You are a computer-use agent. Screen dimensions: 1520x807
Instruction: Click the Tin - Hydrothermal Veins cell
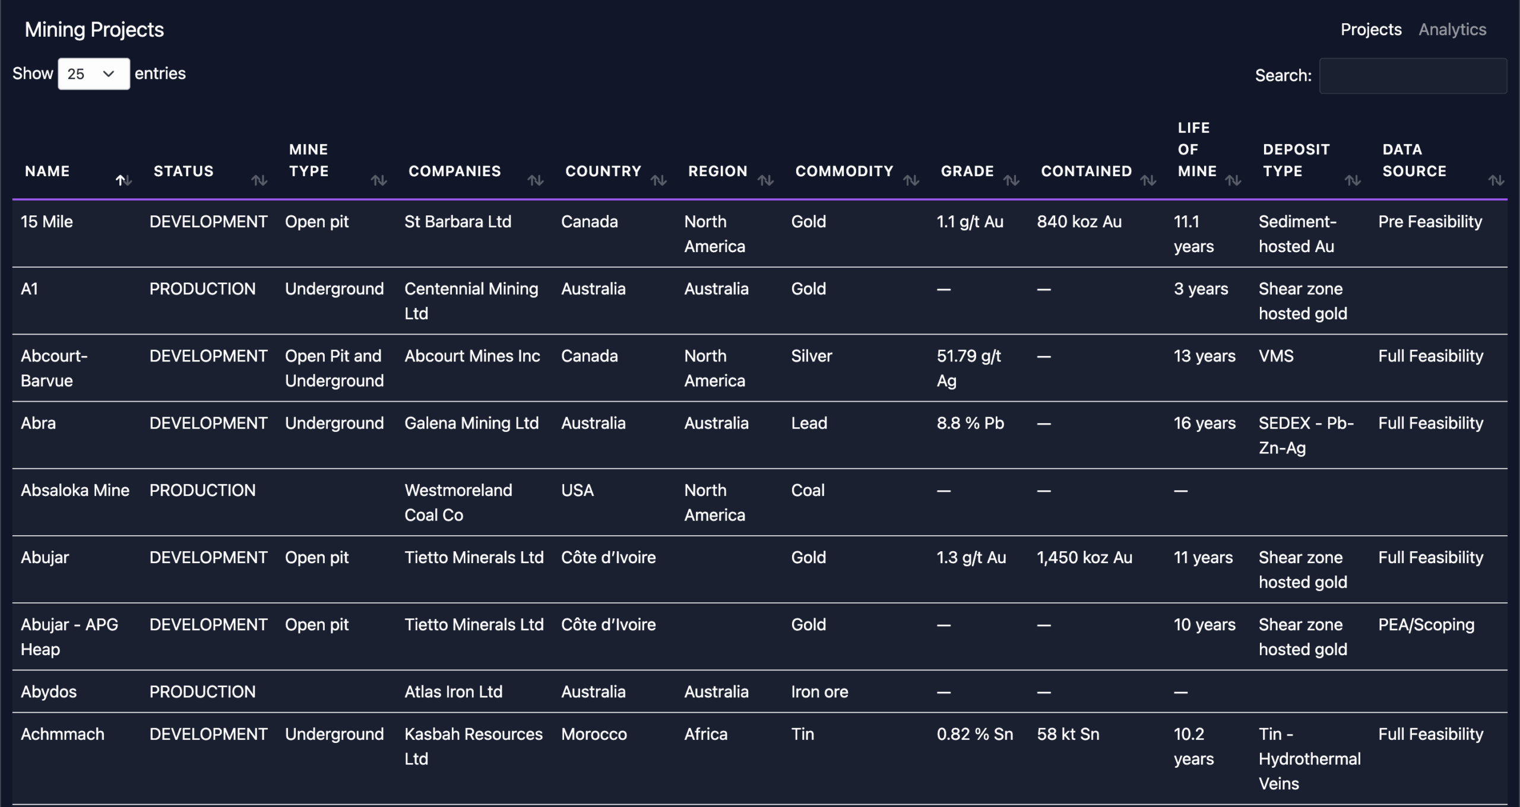coord(1310,759)
